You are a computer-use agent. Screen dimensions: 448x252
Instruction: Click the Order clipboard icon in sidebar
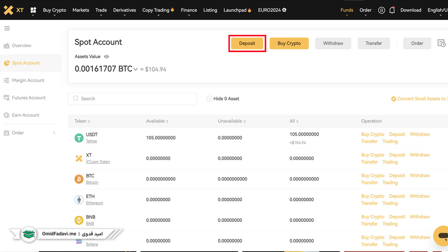pyautogui.click(x=6, y=133)
